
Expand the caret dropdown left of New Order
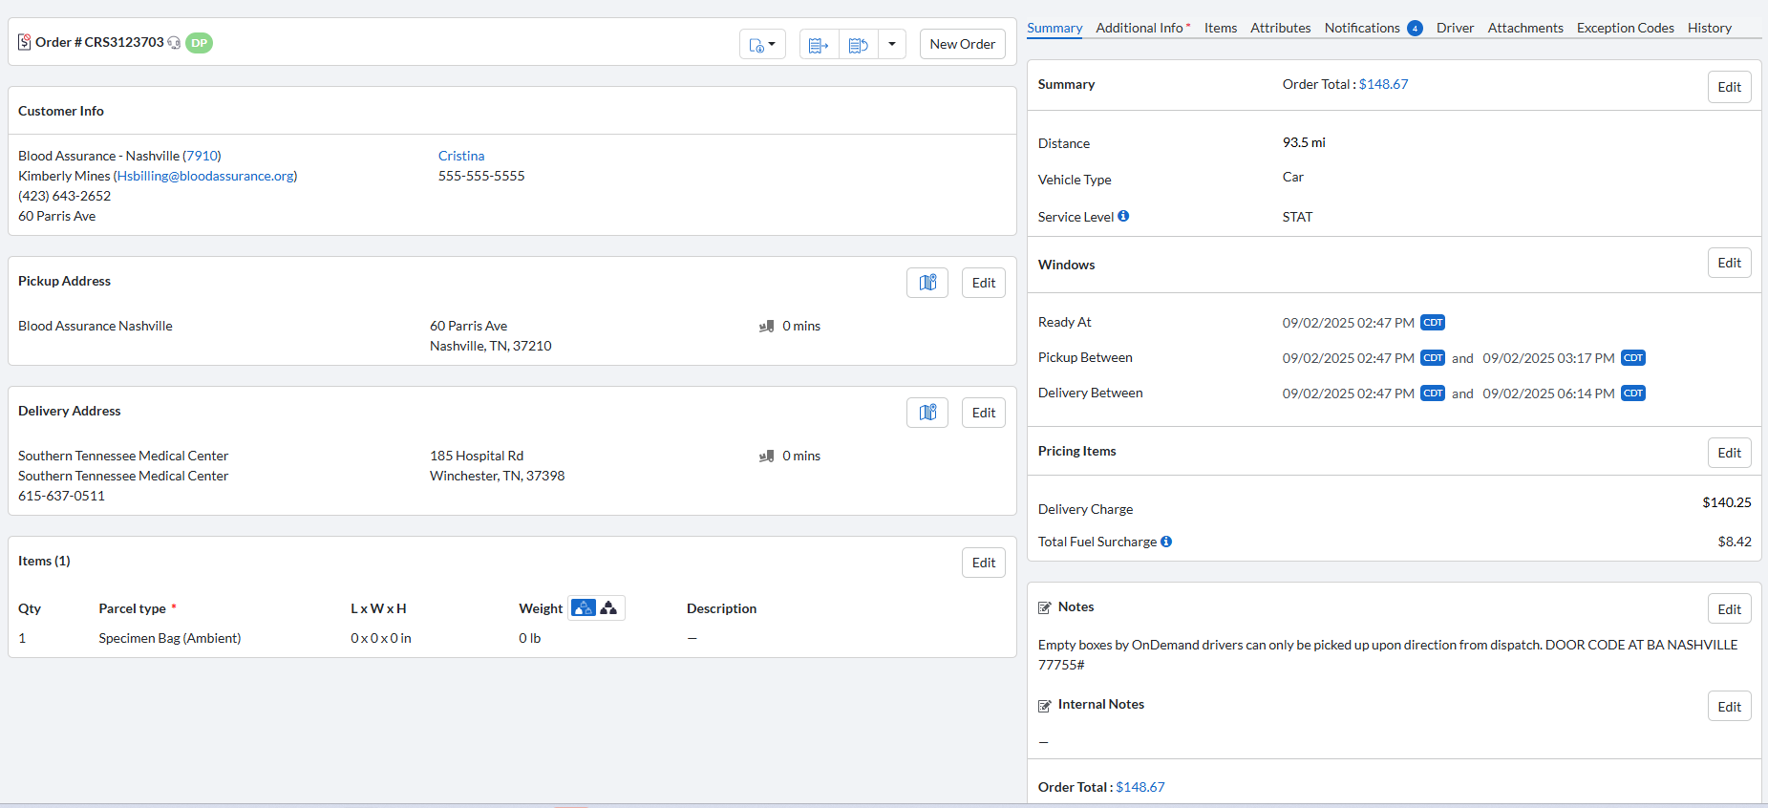(x=892, y=44)
